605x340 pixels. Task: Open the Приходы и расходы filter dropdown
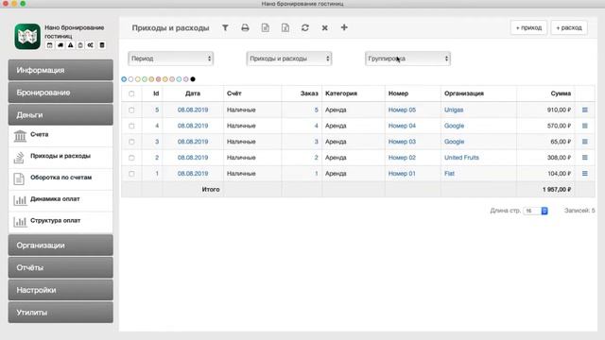point(289,59)
